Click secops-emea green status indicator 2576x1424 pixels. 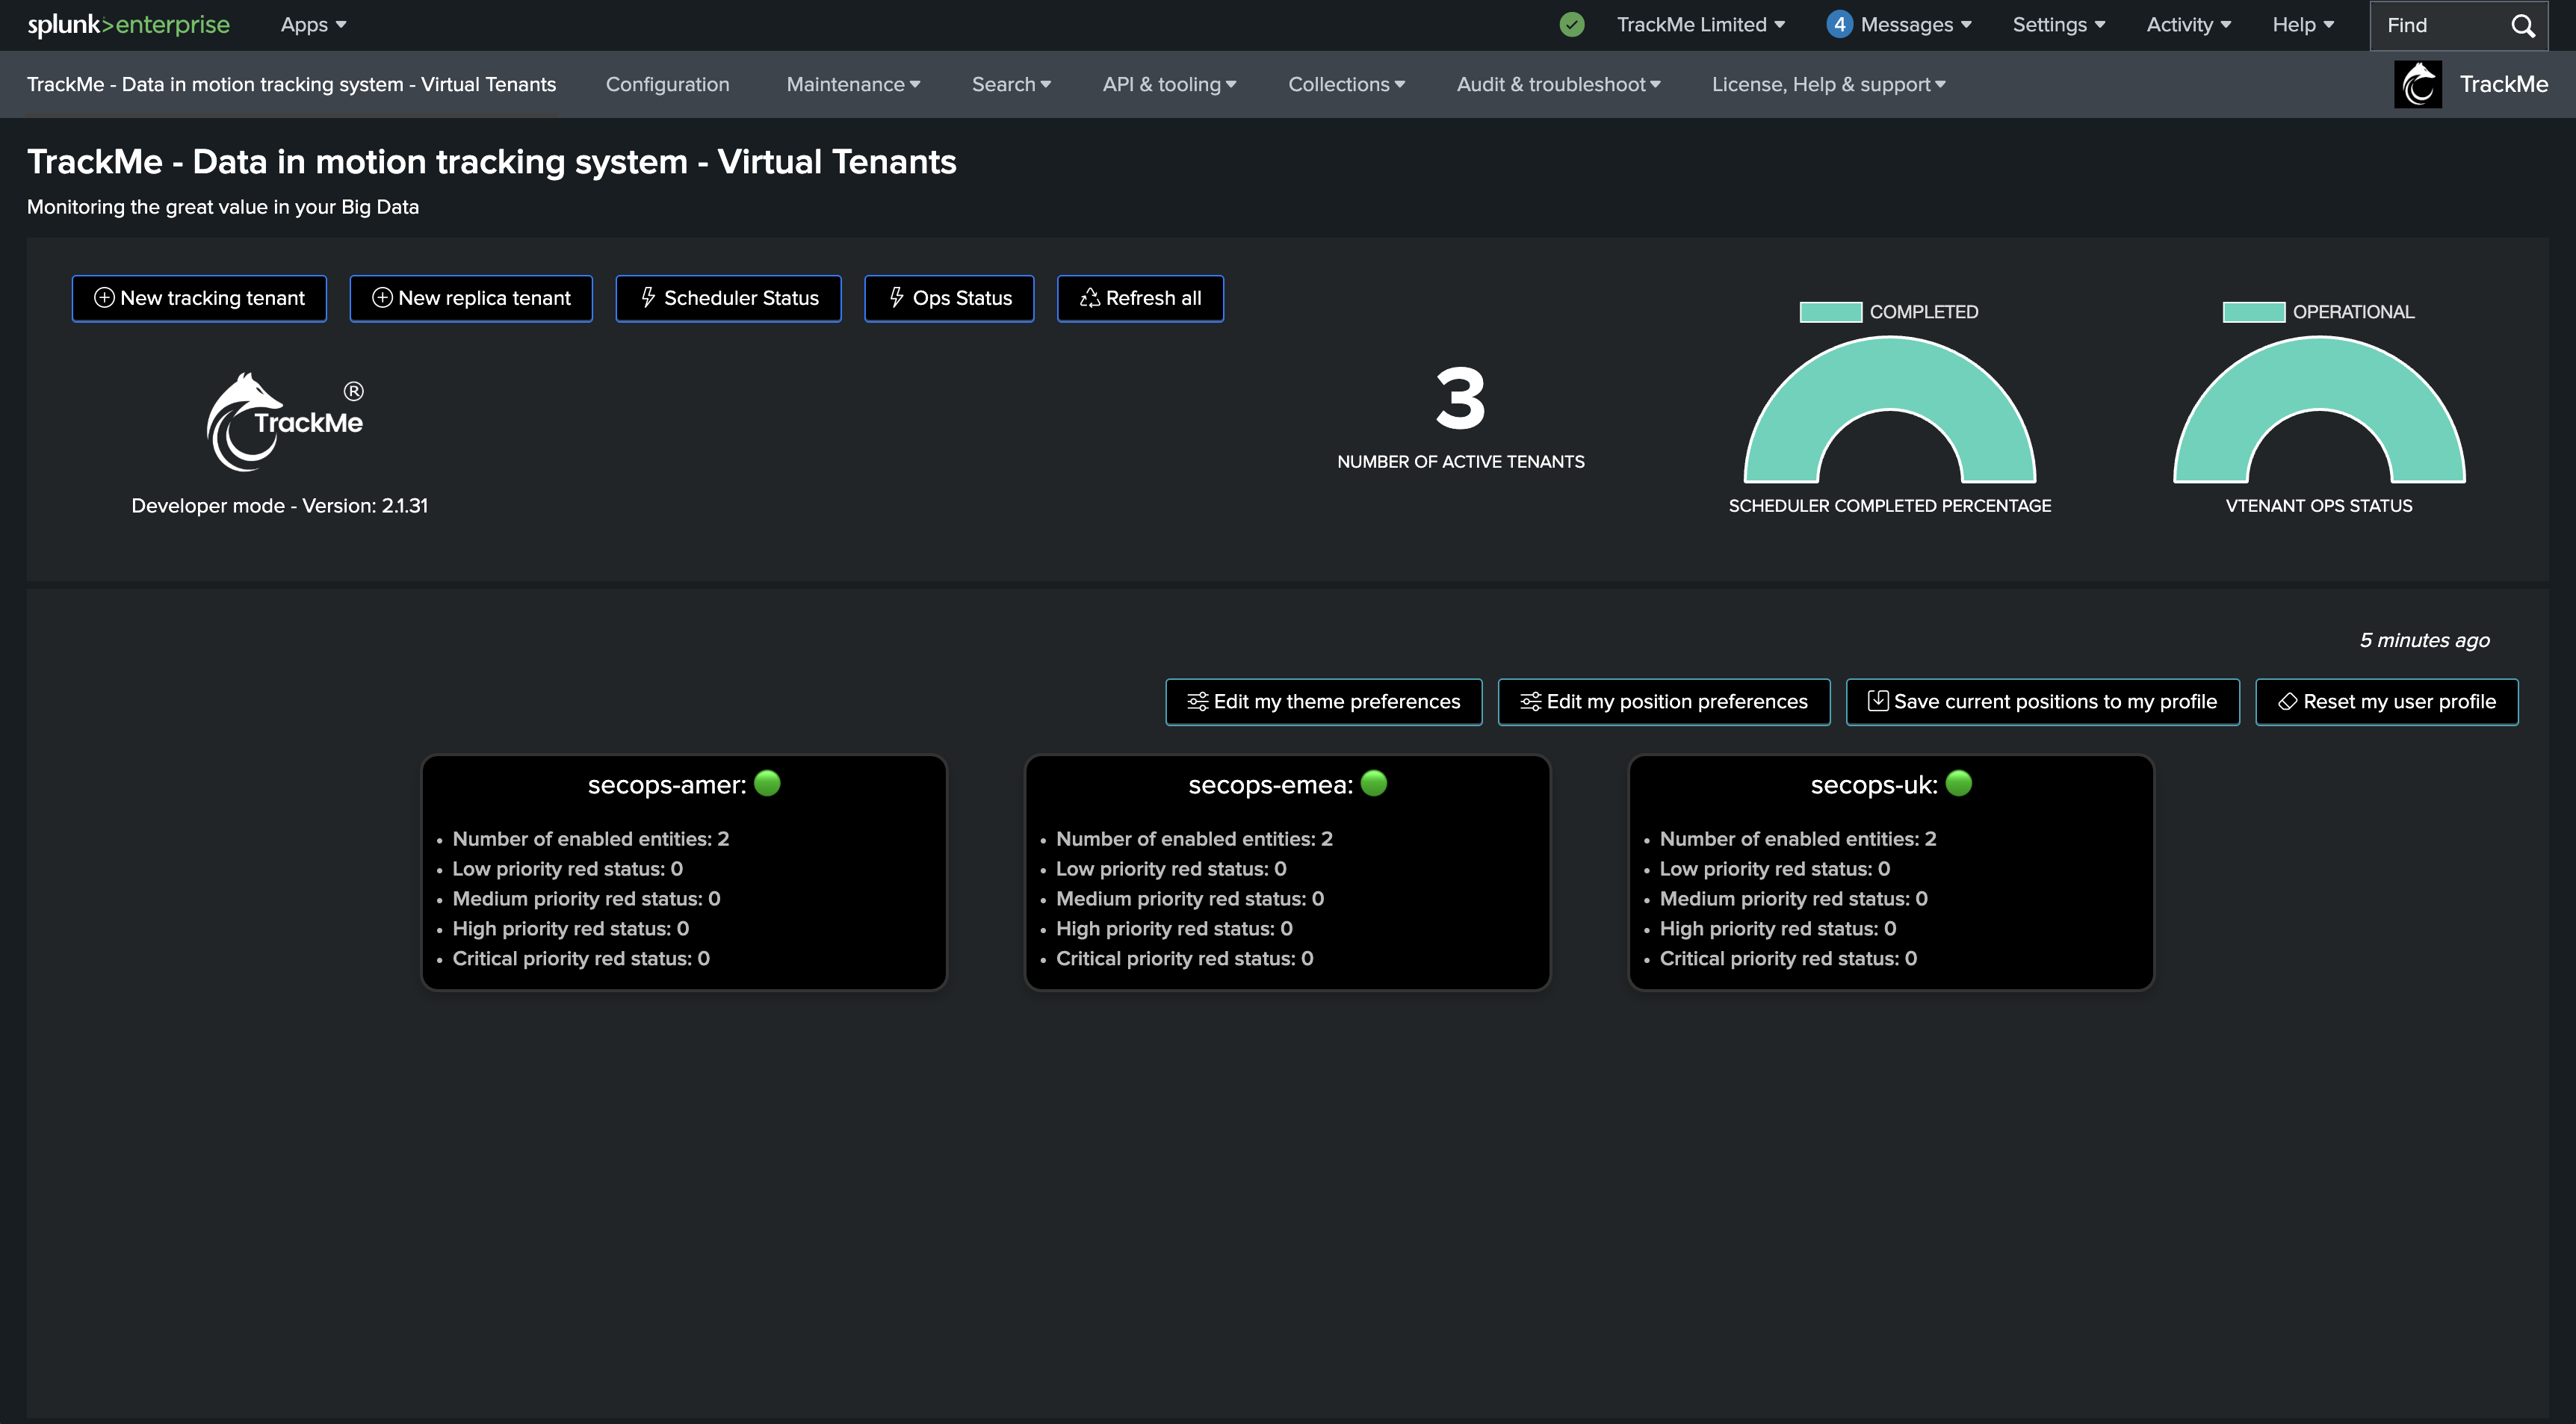[x=1374, y=783]
